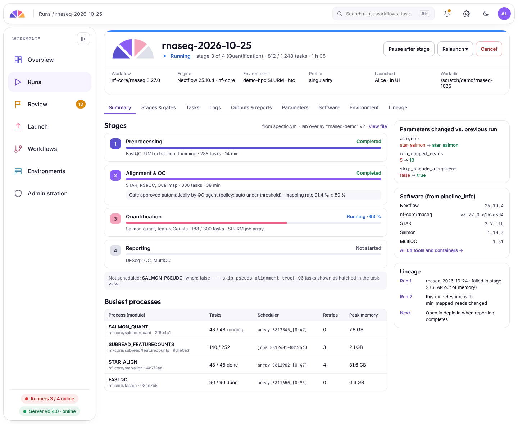Click Quantification stage progress bar

click(254, 223)
